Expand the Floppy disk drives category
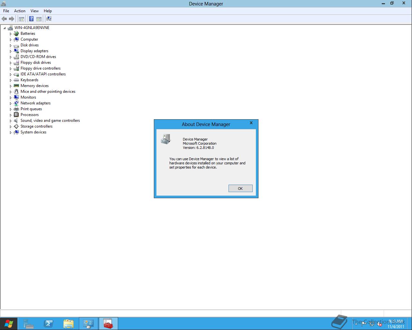This screenshot has height=330, width=412. (11, 63)
